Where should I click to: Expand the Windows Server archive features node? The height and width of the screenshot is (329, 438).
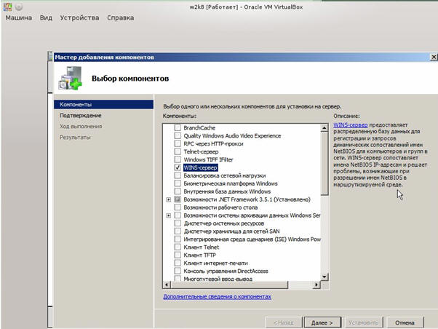169,215
